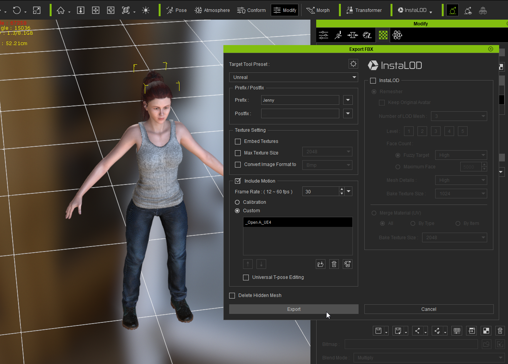
Task: Open the arrows-inward attribute tab
Action: 352,35
